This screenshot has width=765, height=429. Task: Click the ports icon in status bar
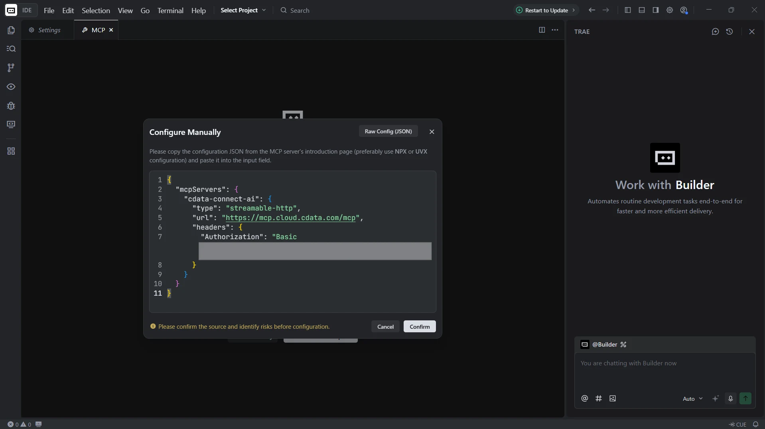(38, 424)
